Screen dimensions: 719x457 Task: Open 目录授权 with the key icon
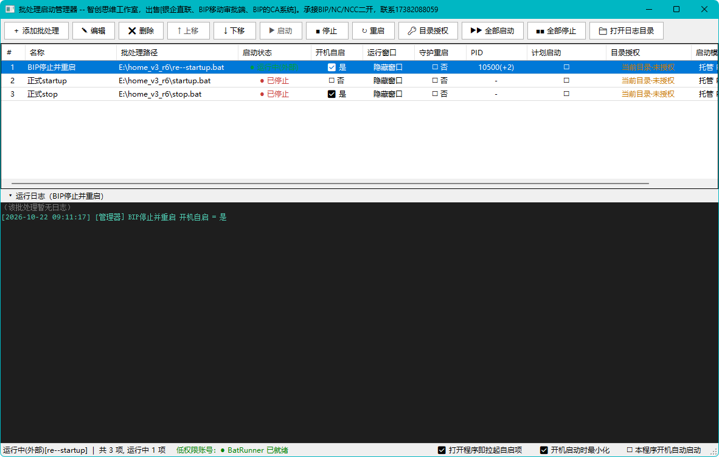(428, 30)
